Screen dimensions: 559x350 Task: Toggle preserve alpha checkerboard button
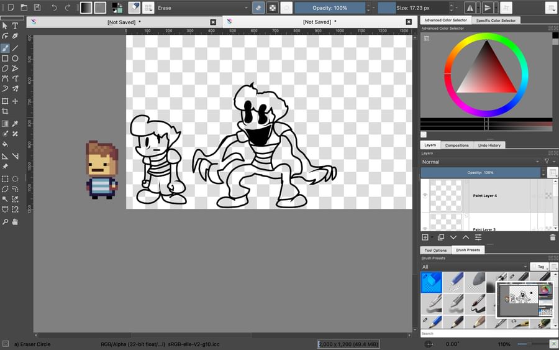[x=273, y=7]
